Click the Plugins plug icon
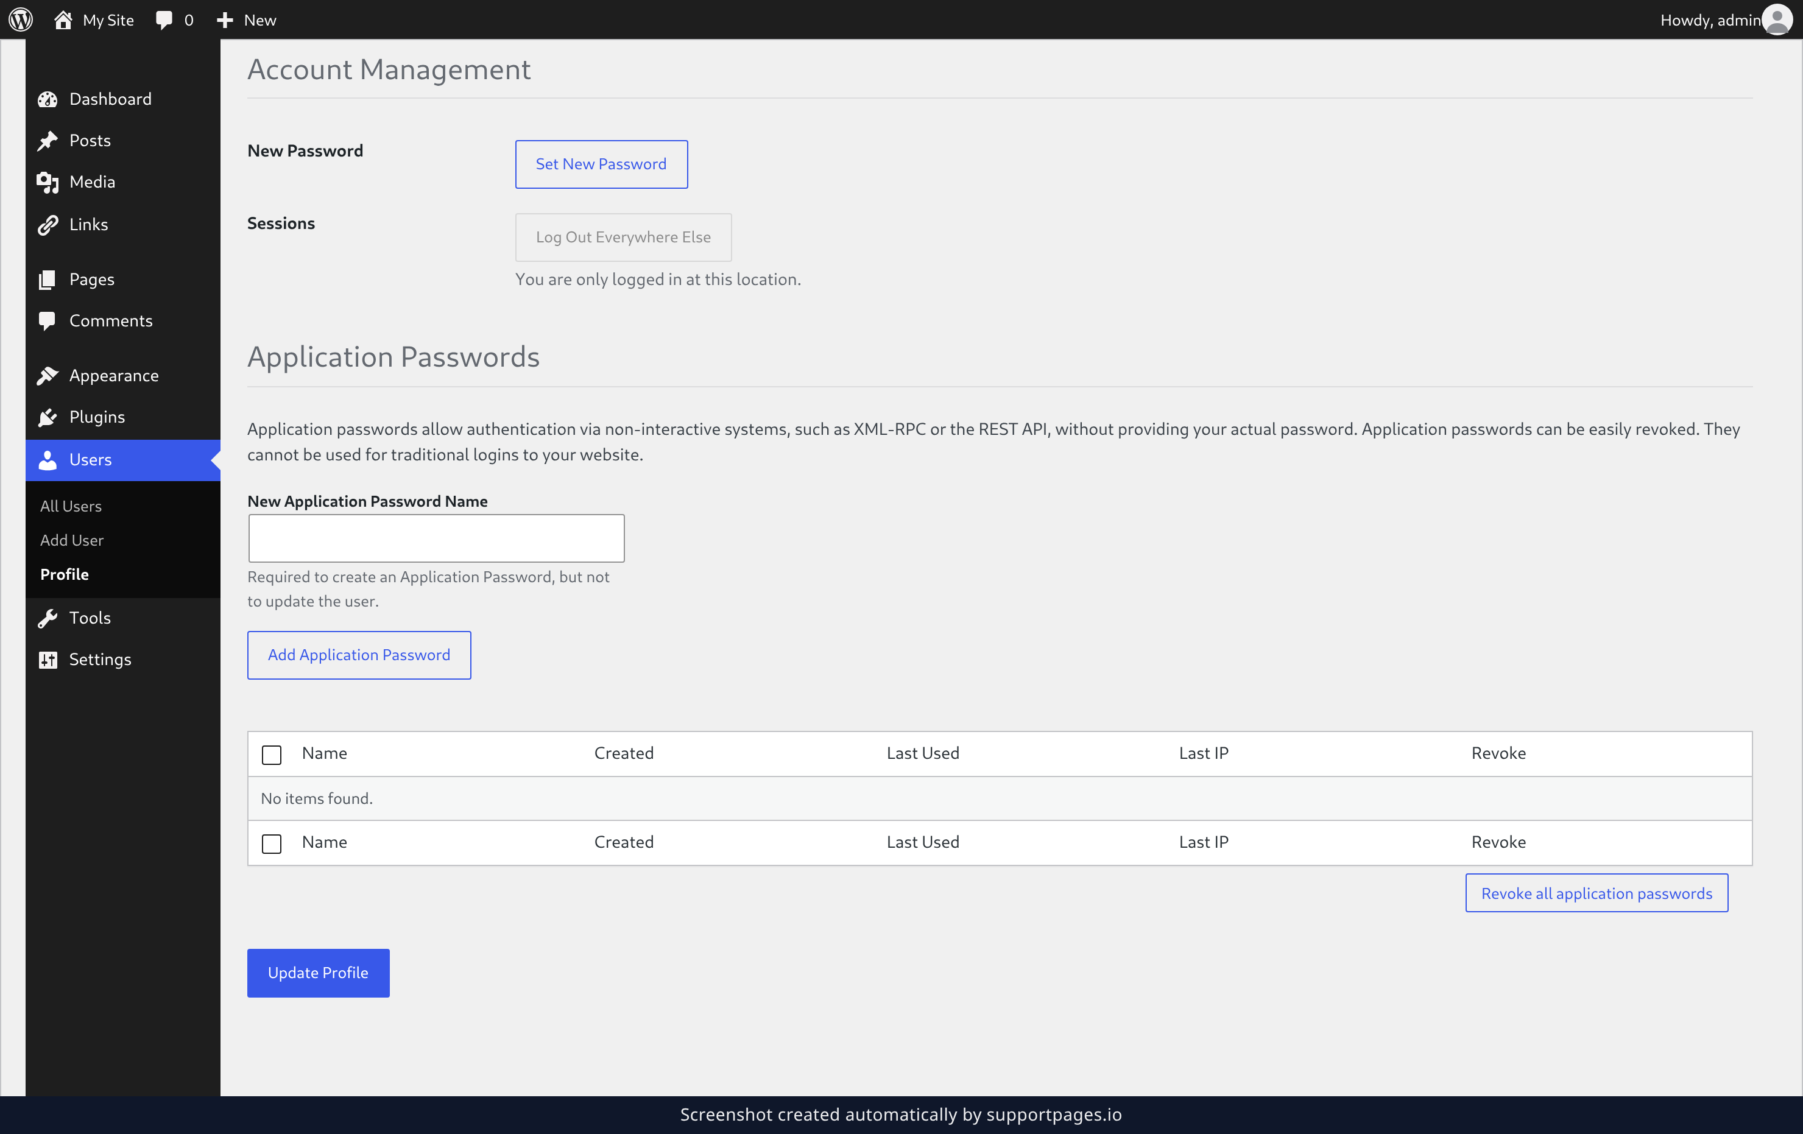Image resolution: width=1803 pixels, height=1134 pixels. pyautogui.click(x=48, y=417)
